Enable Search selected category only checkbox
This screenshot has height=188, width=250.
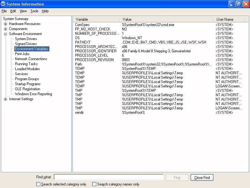point(38,184)
